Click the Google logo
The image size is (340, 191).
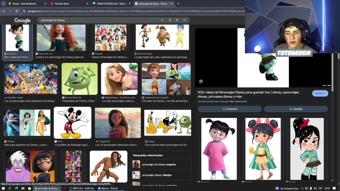pos(23,20)
